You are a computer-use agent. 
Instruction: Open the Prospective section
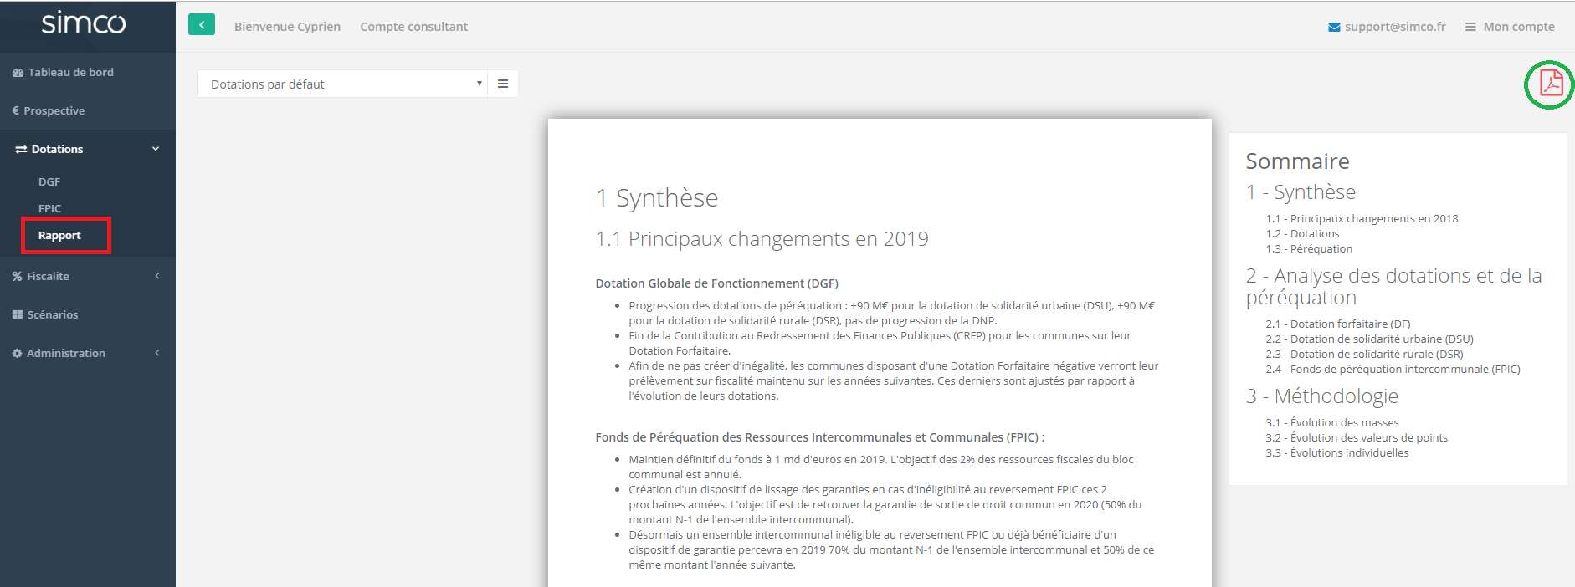[54, 111]
